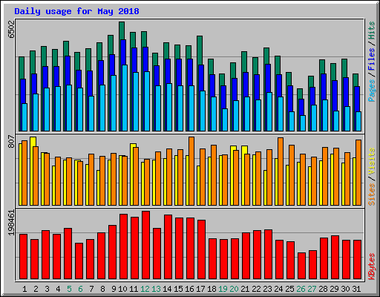Click green weekend day label 27
The width and height of the screenshot is (380, 297).
[x=312, y=289]
